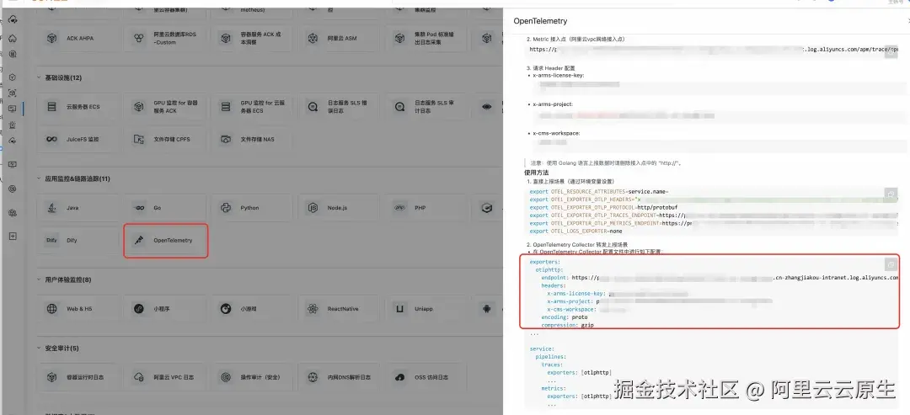
Task: Collapse the 基础设施(12) section
Action: click(40, 77)
